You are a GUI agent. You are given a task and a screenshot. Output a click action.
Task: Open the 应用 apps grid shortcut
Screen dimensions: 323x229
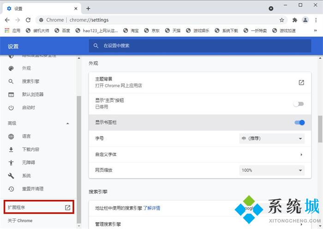tap(12, 31)
